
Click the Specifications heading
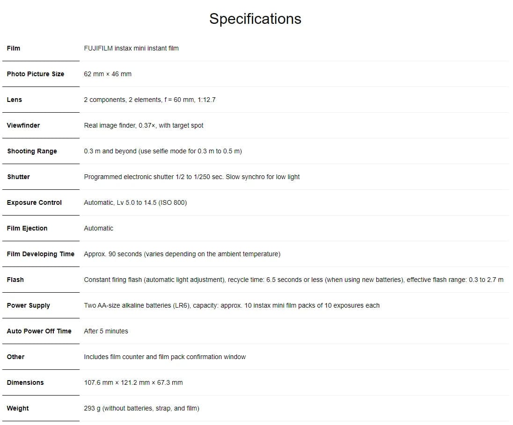(255, 19)
